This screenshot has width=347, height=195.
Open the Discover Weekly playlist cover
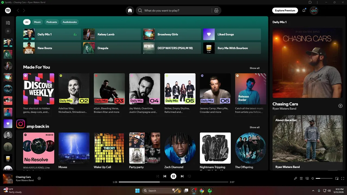click(38, 89)
